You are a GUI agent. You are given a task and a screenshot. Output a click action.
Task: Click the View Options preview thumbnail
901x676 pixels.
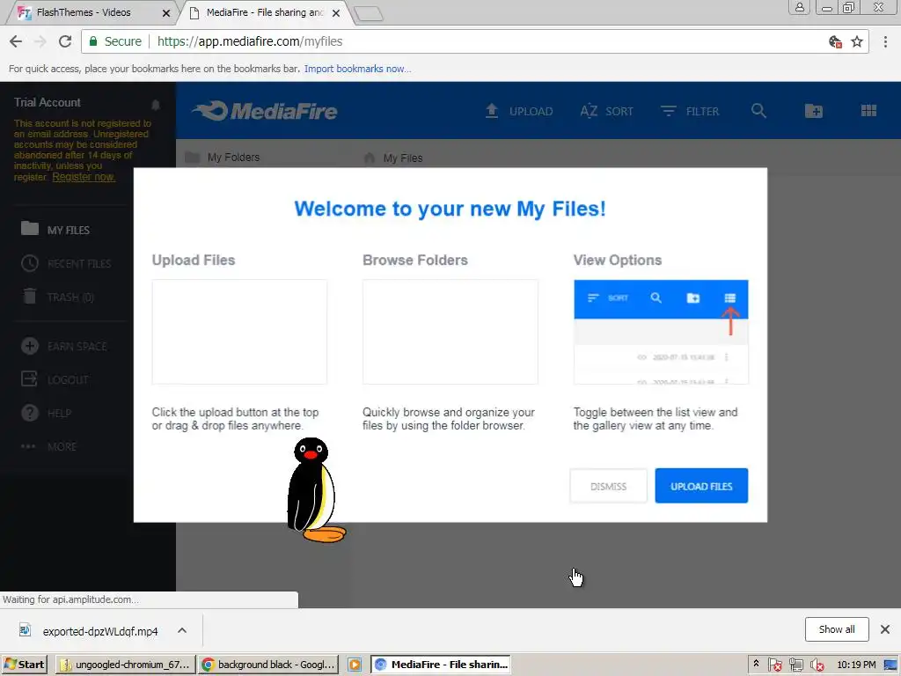click(x=661, y=332)
